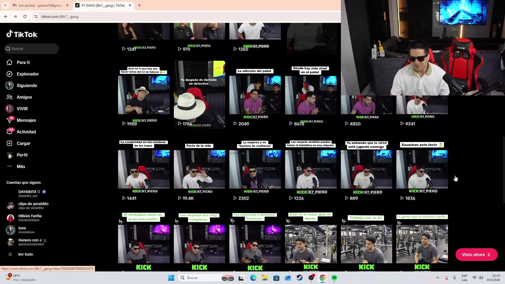This screenshot has height=284, width=505.
Task: Open video 'Las mujeres también pueden tomar la iniciativa'
Action: click(x=310, y=169)
